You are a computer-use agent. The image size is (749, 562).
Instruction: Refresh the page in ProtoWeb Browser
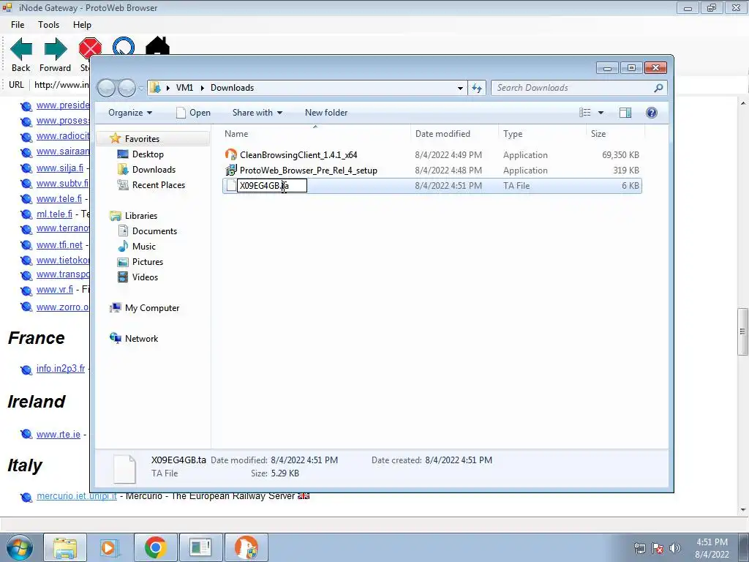point(124,47)
